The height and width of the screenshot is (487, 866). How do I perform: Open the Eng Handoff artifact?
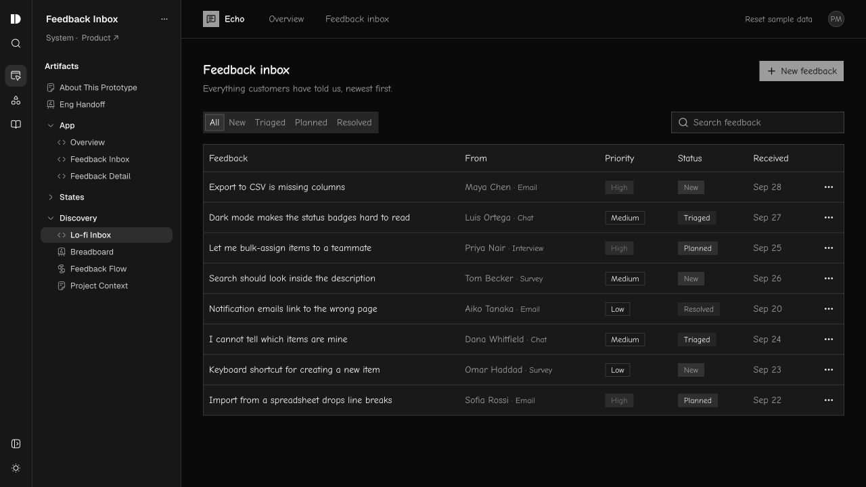point(107,104)
